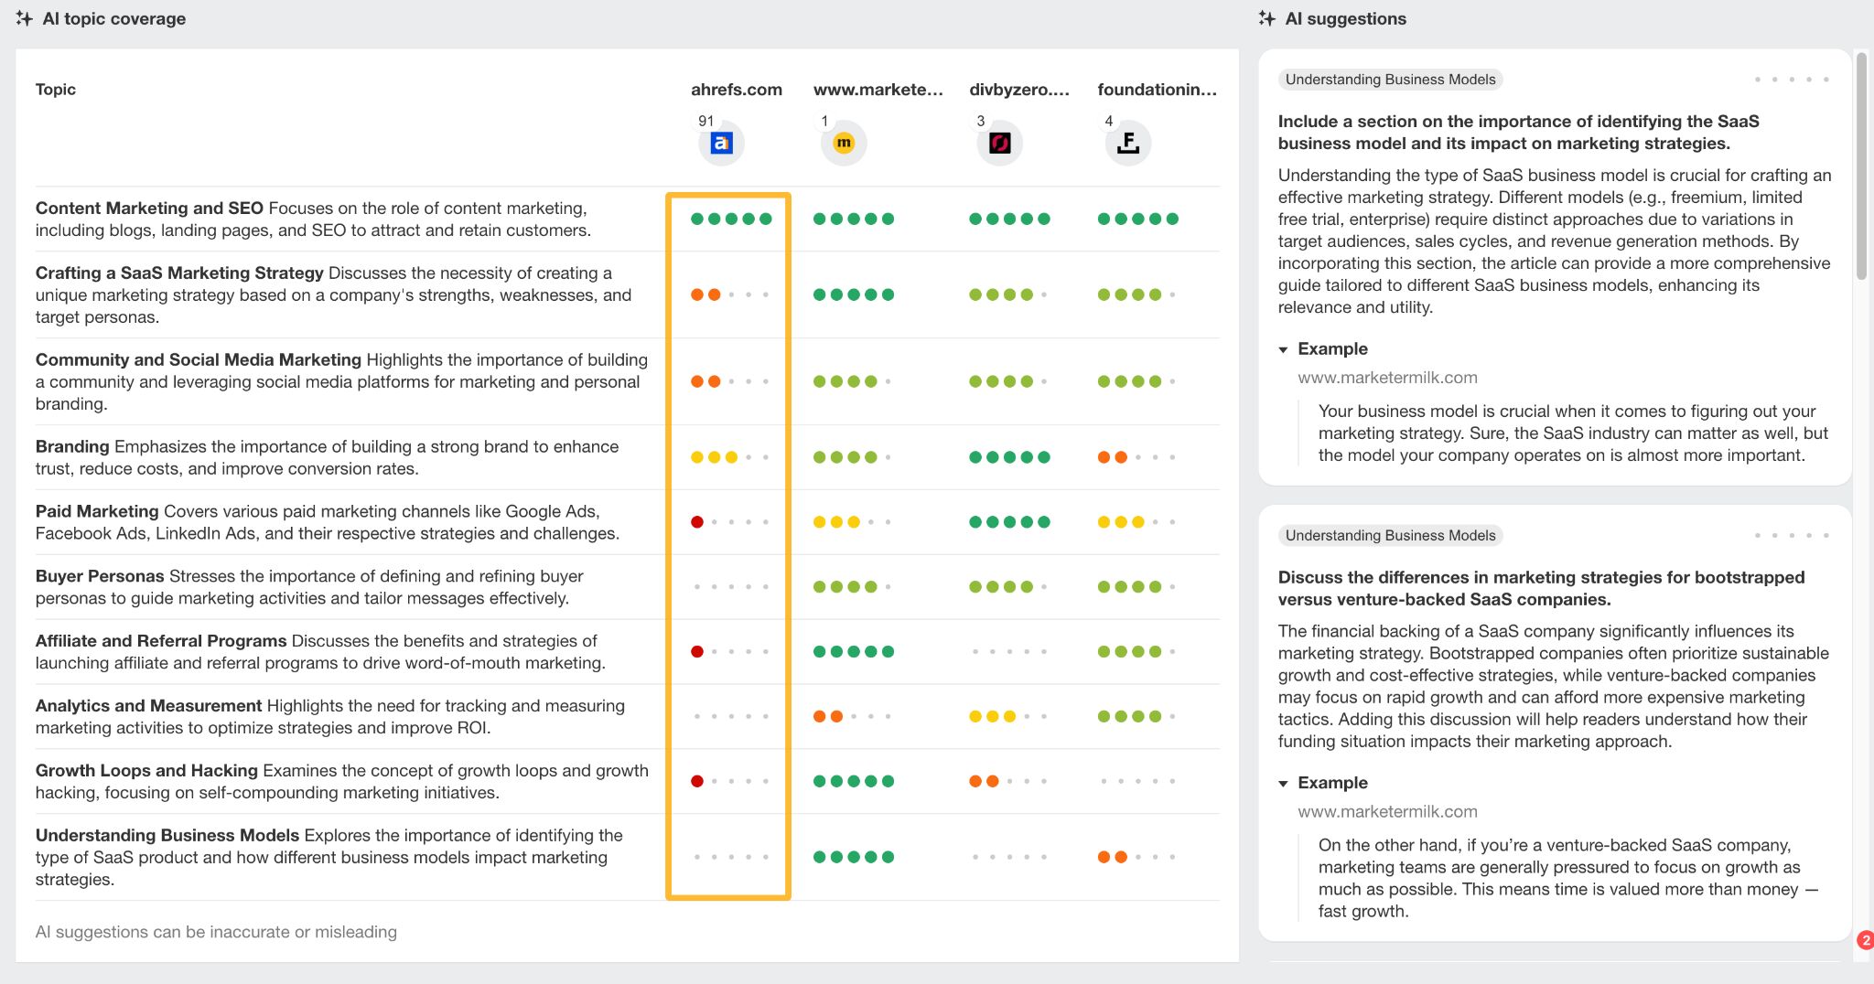Collapse the Example under the venture-backed suggestion
The width and height of the screenshot is (1874, 984).
click(1285, 783)
